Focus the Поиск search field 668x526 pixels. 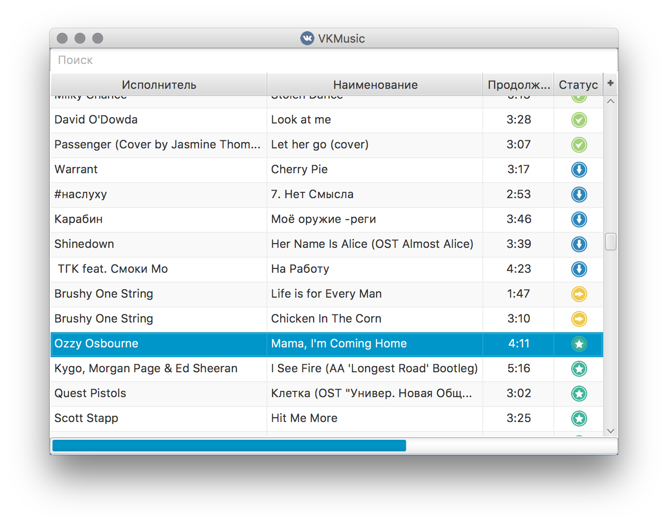point(334,60)
